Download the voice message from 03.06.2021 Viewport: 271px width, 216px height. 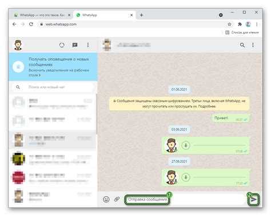186,145
